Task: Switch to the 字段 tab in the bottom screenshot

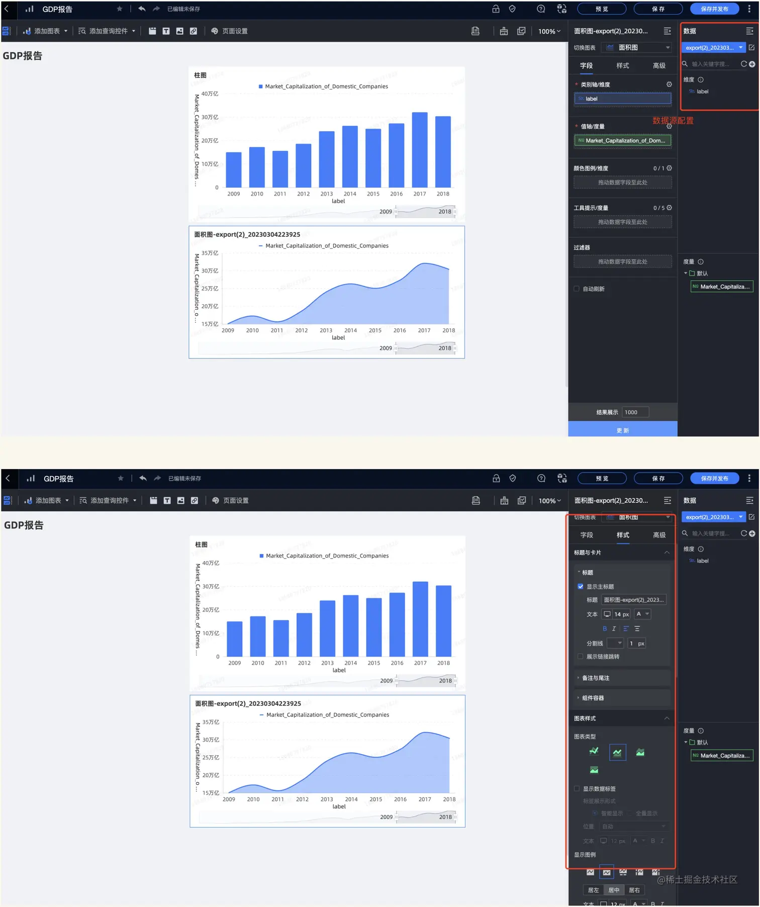Action: [x=587, y=535]
